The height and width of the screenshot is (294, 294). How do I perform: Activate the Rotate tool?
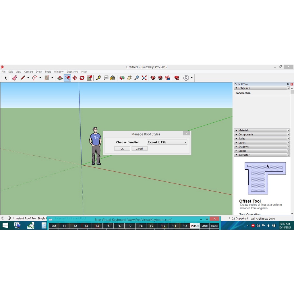pos(82,78)
